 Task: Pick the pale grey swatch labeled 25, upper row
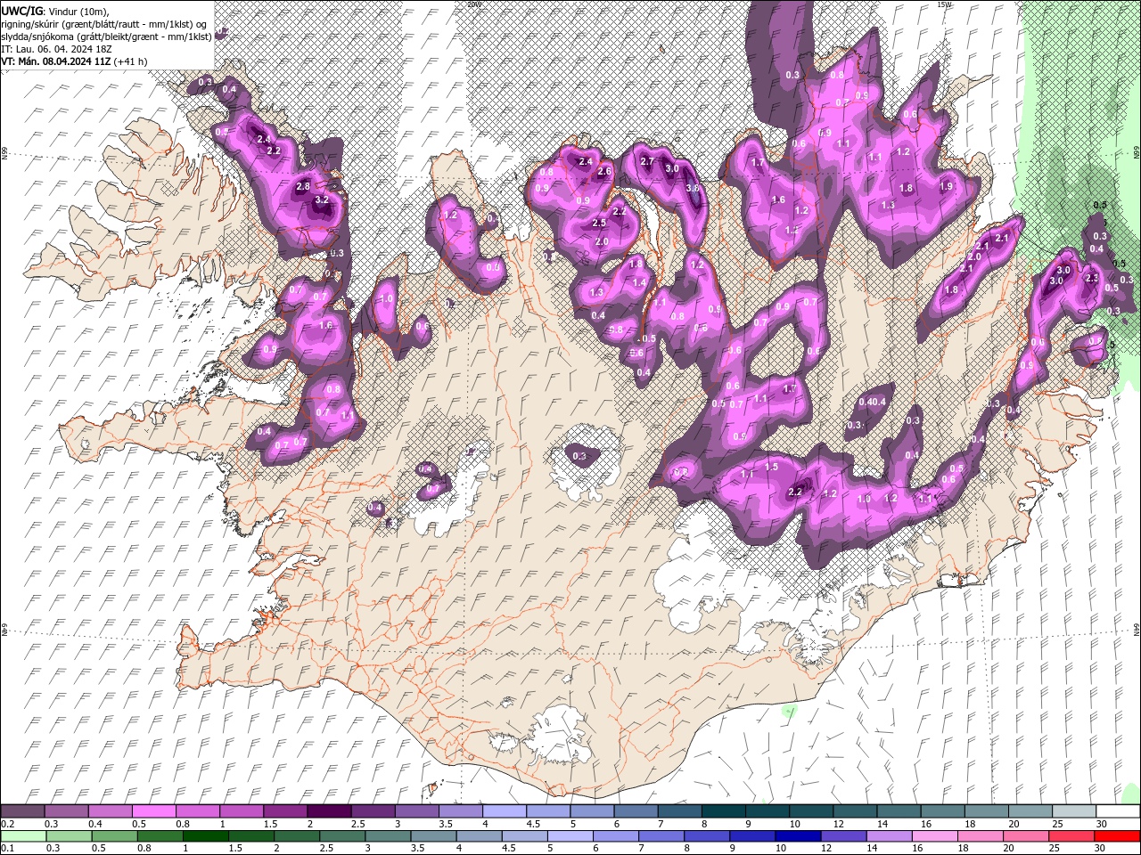tap(1075, 811)
